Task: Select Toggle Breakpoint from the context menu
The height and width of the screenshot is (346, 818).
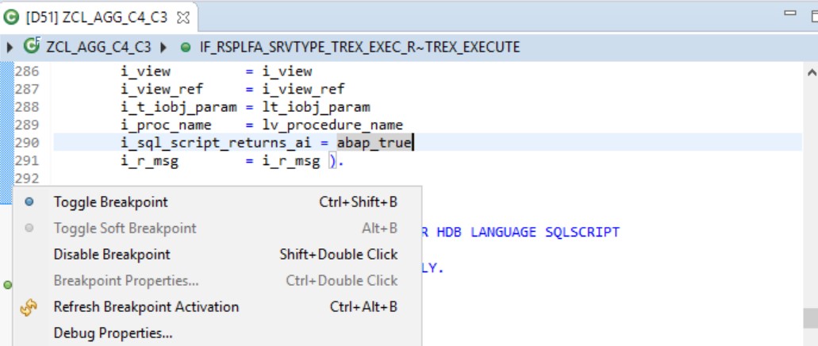Action: coord(110,202)
